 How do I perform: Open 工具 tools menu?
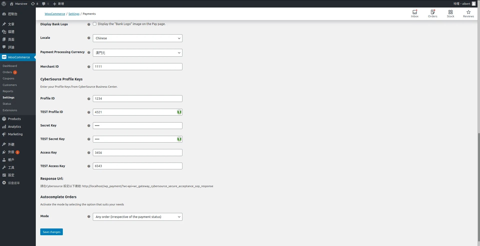click(18, 167)
